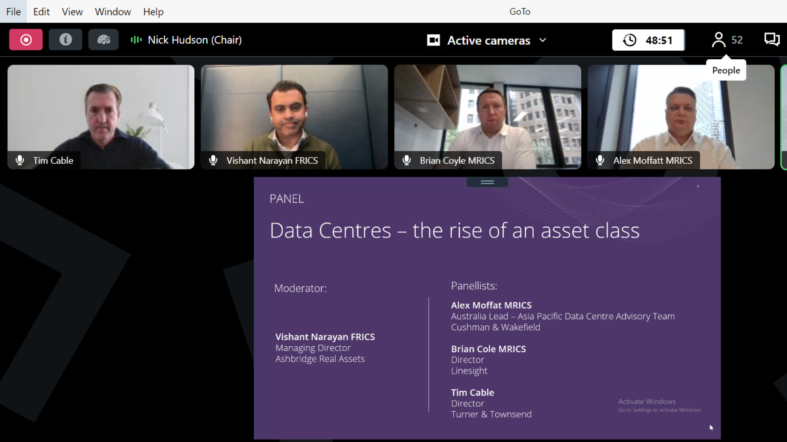
Task: Toggle Tim Cable's microphone icon
Action: click(x=20, y=160)
